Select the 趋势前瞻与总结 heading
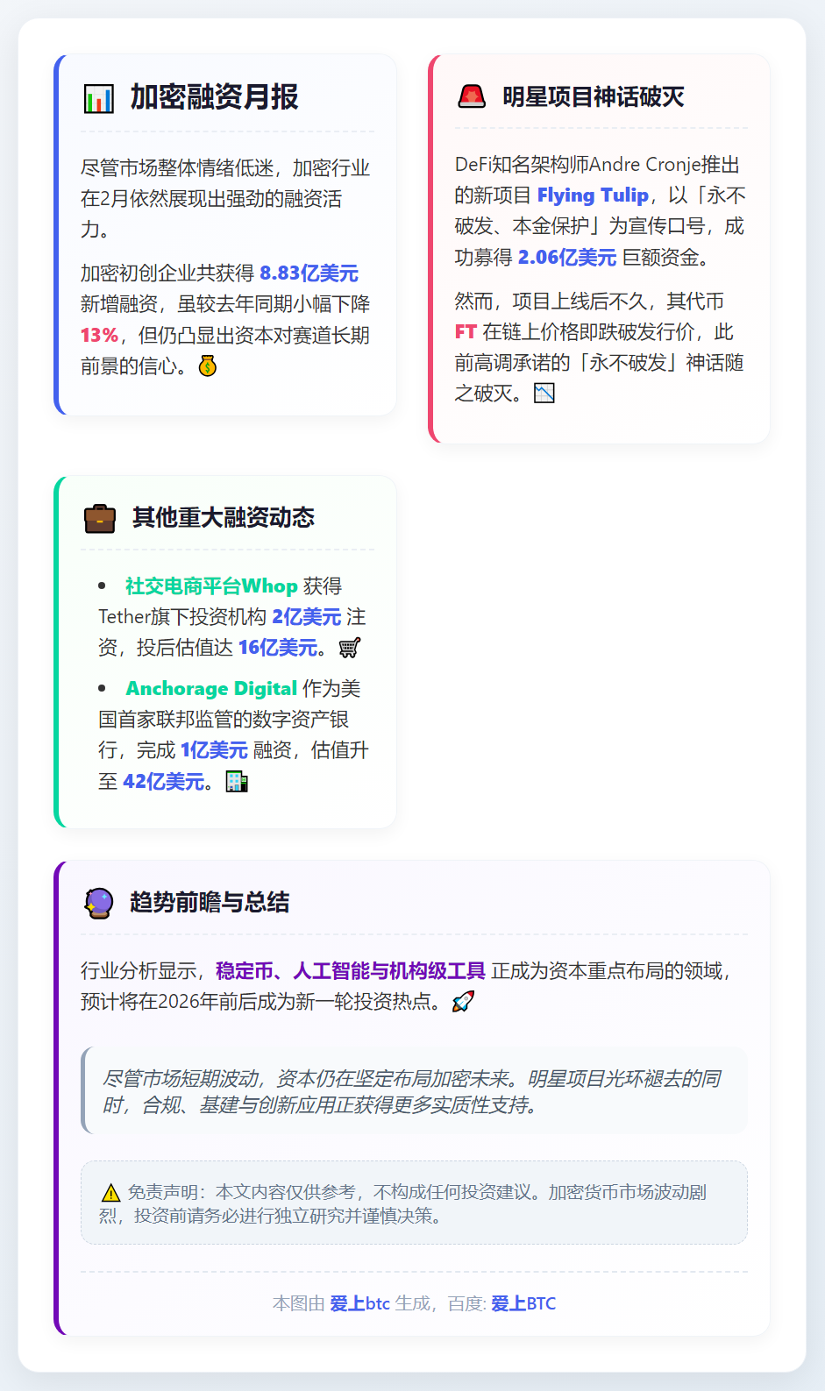 210,903
